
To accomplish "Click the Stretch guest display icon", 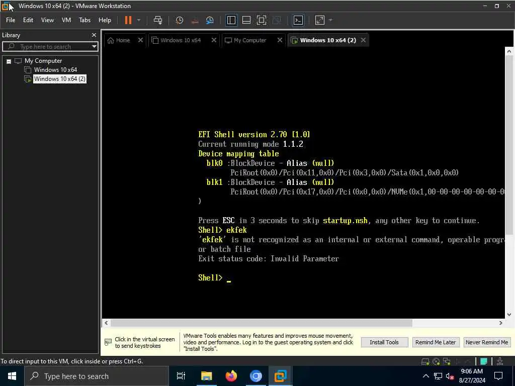I will point(319,20).
